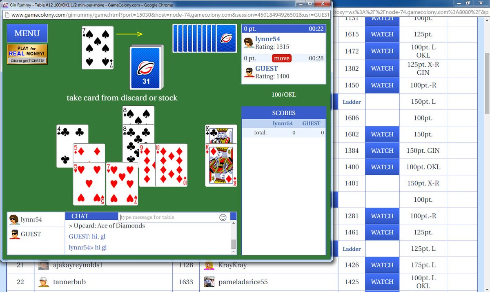The width and height of the screenshot is (490, 292).
Task: Click the chat scrollbar
Action: (234, 237)
